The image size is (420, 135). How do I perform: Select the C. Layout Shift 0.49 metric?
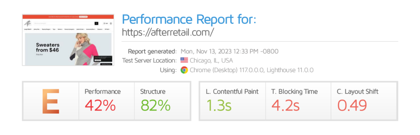click(364, 100)
